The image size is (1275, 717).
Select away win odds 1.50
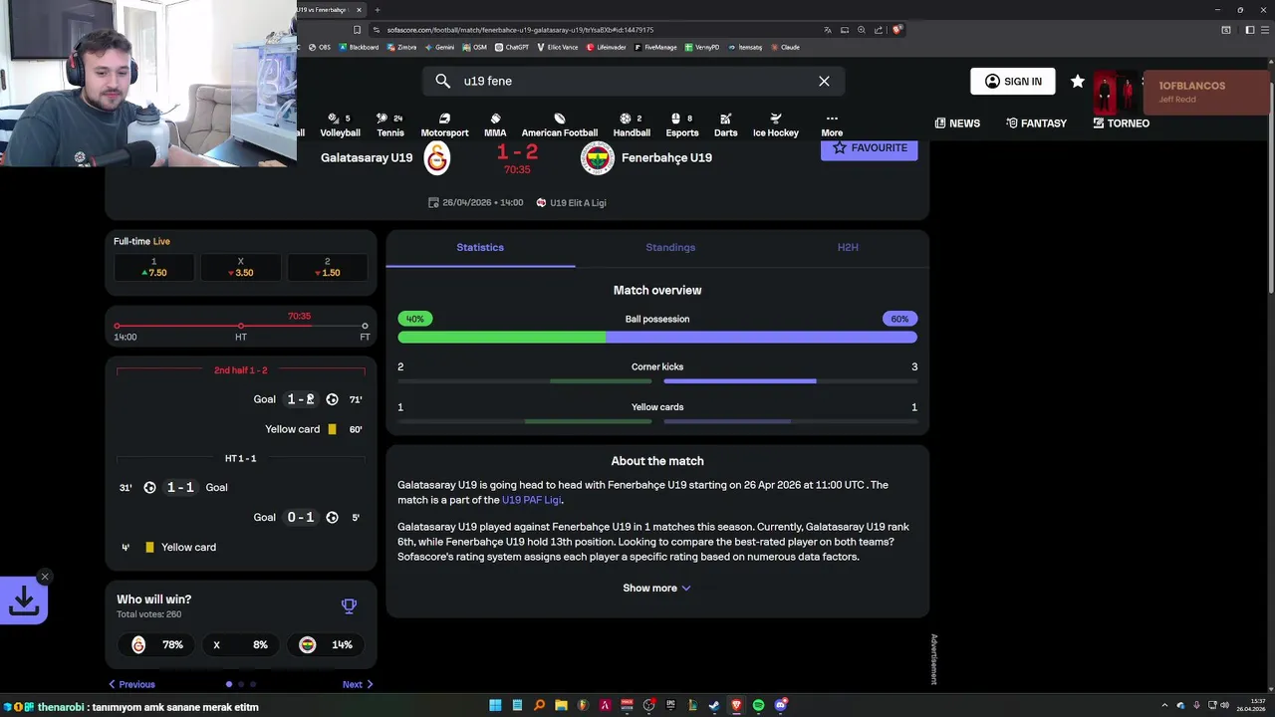click(327, 267)
